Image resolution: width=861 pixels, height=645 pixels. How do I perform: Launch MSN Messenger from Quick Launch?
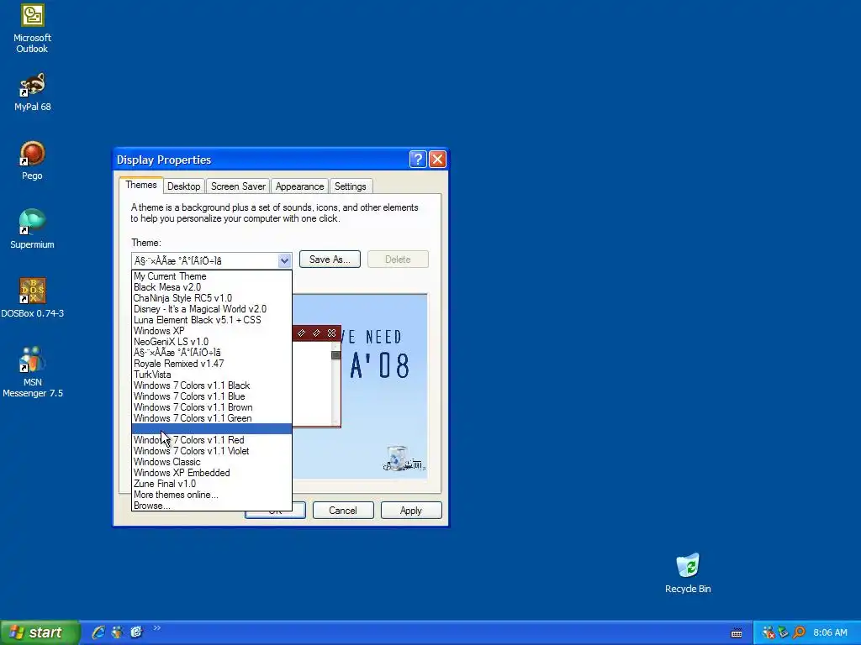[117, 632]
